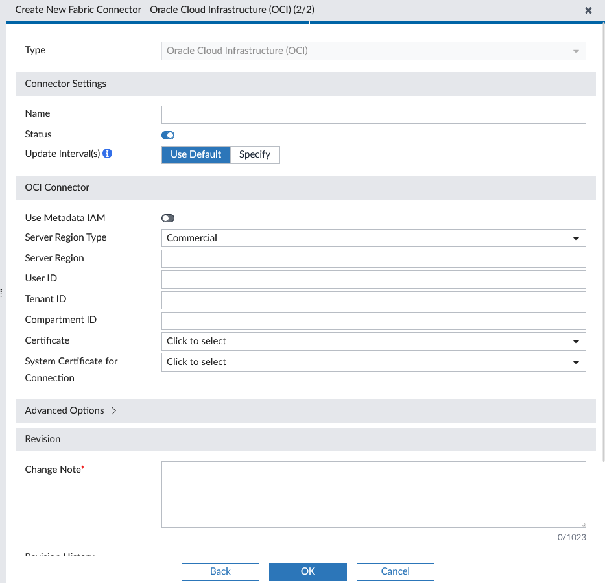The width and height of the screenshot is (605, 583).
Task: Click the Update Interval info icon
Action: coord(106,153)
